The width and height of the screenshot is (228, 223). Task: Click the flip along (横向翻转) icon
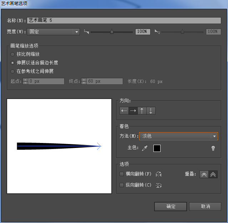click(x=158, y=174)
